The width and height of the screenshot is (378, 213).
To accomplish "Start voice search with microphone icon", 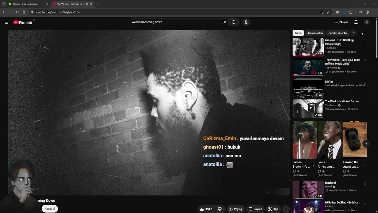I will pos(246,22).
